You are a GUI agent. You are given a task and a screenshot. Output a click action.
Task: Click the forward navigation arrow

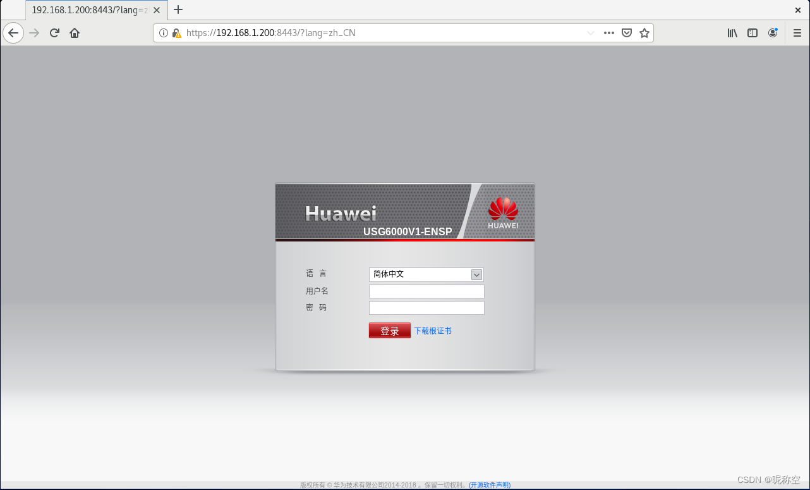[34, 33]
